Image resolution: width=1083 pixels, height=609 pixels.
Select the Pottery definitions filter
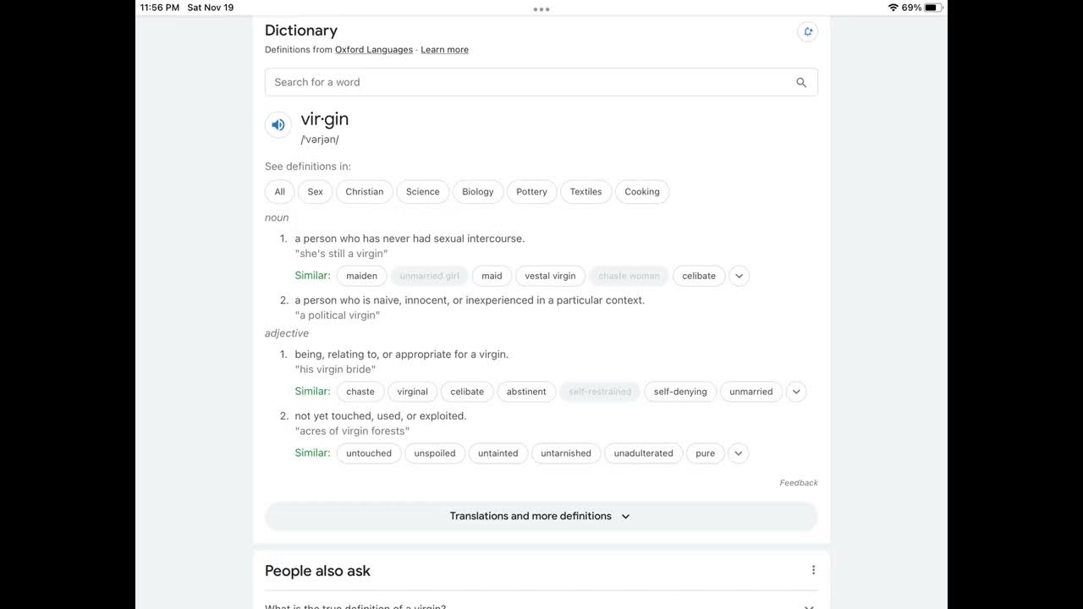(531, 192)
